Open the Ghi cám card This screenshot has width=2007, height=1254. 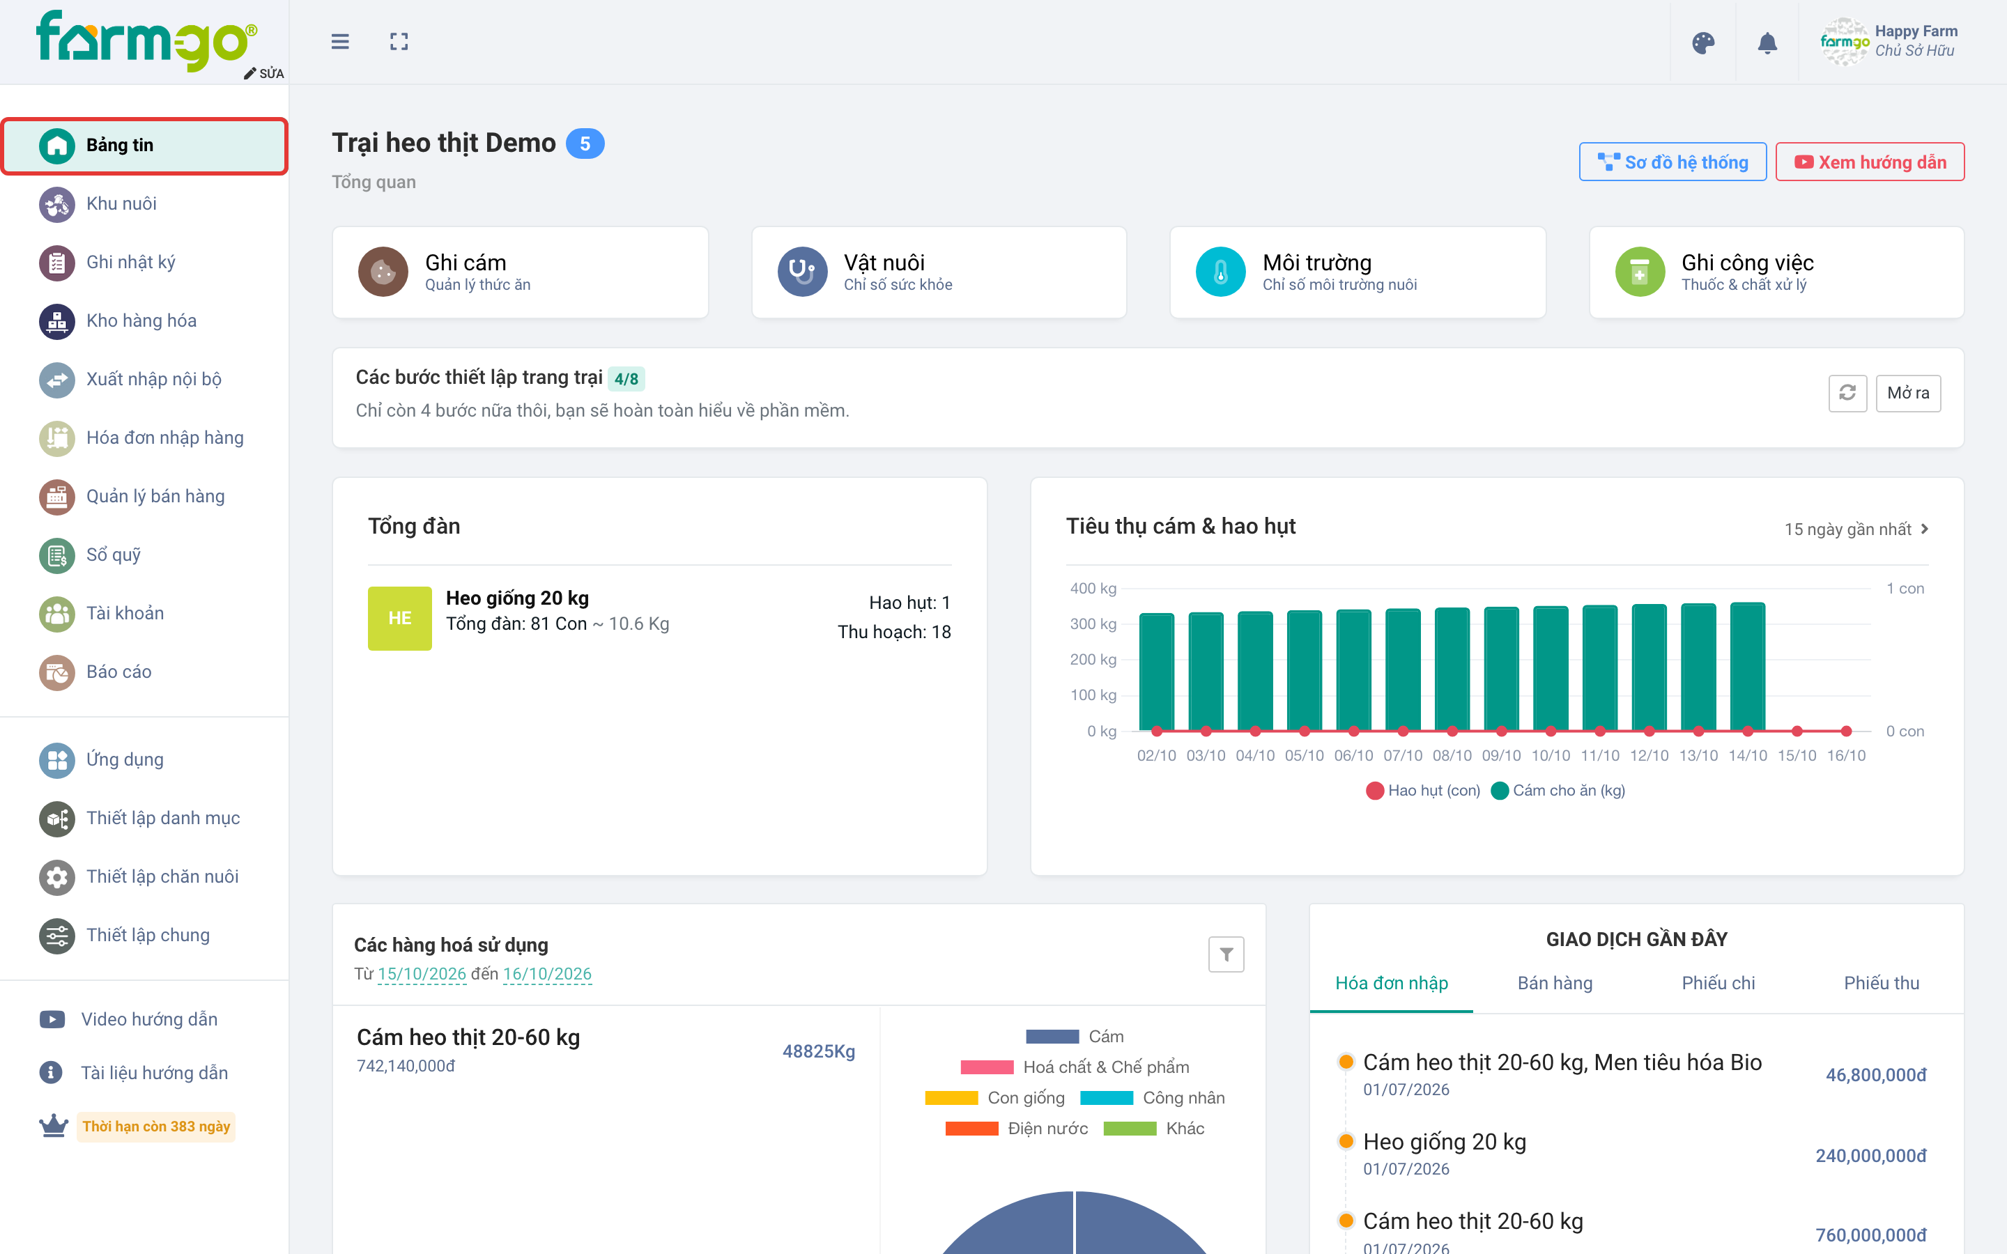[x=520, y=272]
